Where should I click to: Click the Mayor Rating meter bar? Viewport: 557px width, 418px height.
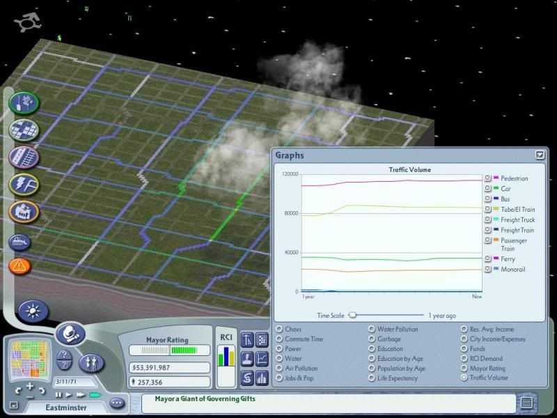click(169, 350)
